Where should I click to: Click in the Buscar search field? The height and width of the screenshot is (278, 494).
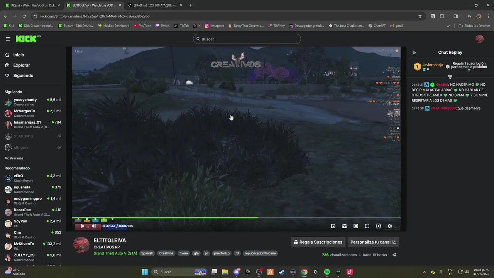coord(247,39)
